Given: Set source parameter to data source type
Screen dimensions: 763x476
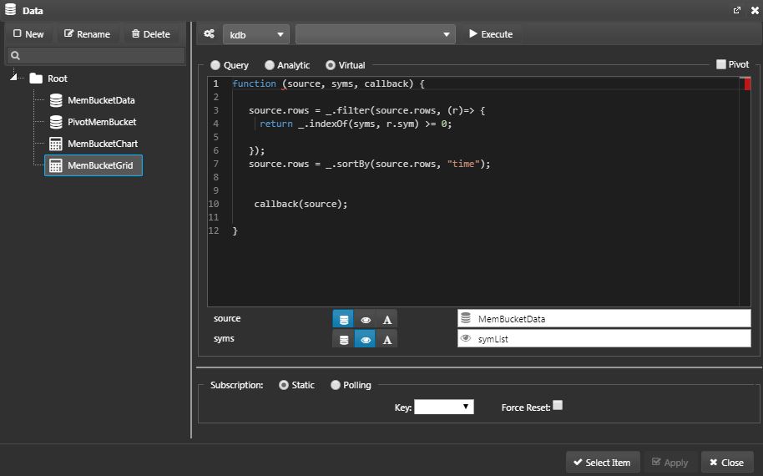Looking at the screenshot, I should (x=344, y=319).
